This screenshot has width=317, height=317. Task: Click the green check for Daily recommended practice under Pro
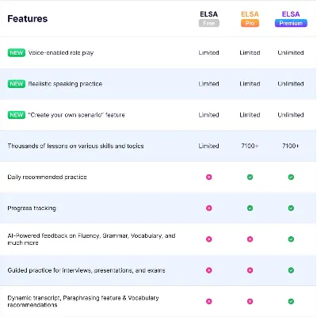coord(250,177)
